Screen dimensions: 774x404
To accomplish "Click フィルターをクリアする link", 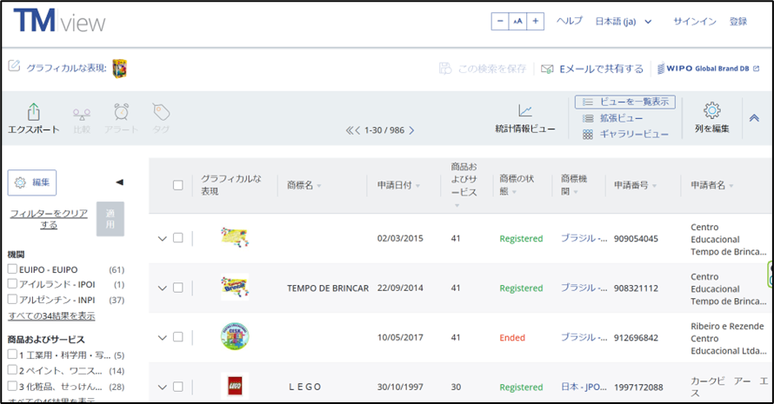I will pyautogui.click(x=49, y=219).
